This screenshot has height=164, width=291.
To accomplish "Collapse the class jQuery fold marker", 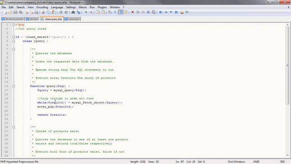I will click(14, 41).
